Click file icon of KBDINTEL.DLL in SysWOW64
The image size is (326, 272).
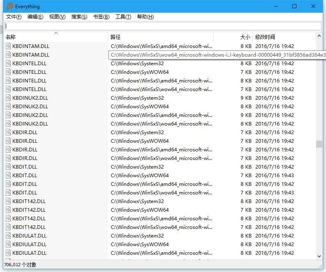[8, 72]
